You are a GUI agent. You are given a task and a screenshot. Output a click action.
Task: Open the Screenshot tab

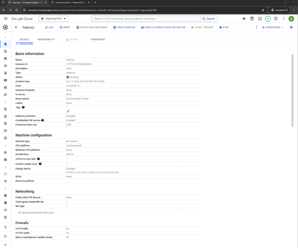98,39
